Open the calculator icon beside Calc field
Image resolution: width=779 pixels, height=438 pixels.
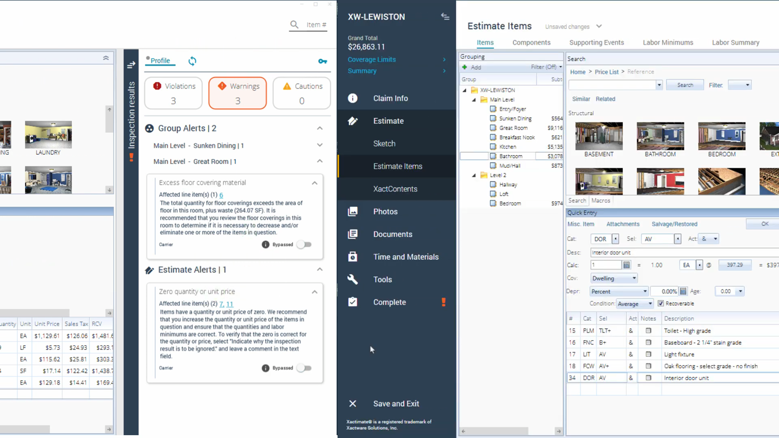[627, 265]
